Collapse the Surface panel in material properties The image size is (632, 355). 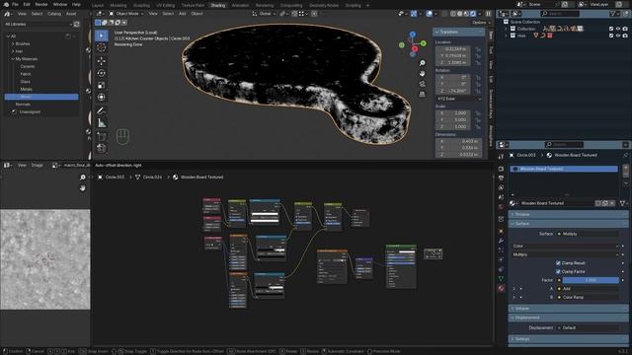568,224
